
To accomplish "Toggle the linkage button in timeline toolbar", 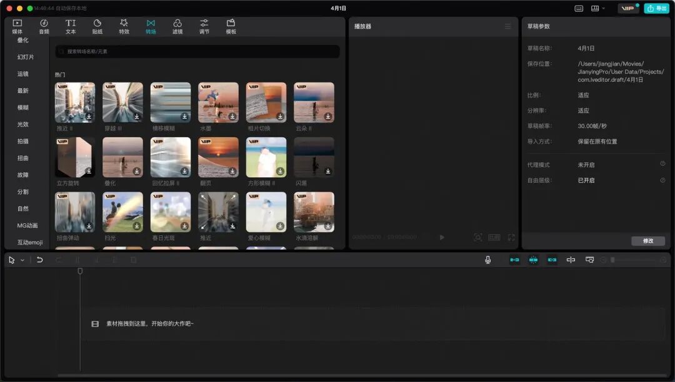I will (552, 260).
